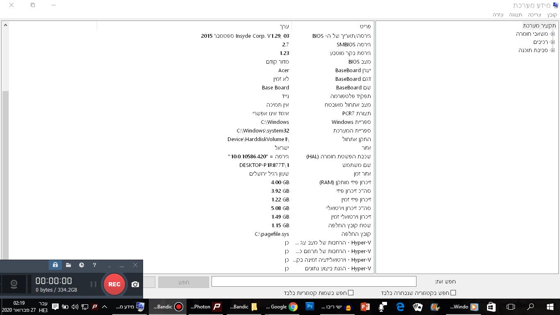Select 'תקציר מערכת' in the tree
Screen dimensions: 560x315
tap(540, 25)
